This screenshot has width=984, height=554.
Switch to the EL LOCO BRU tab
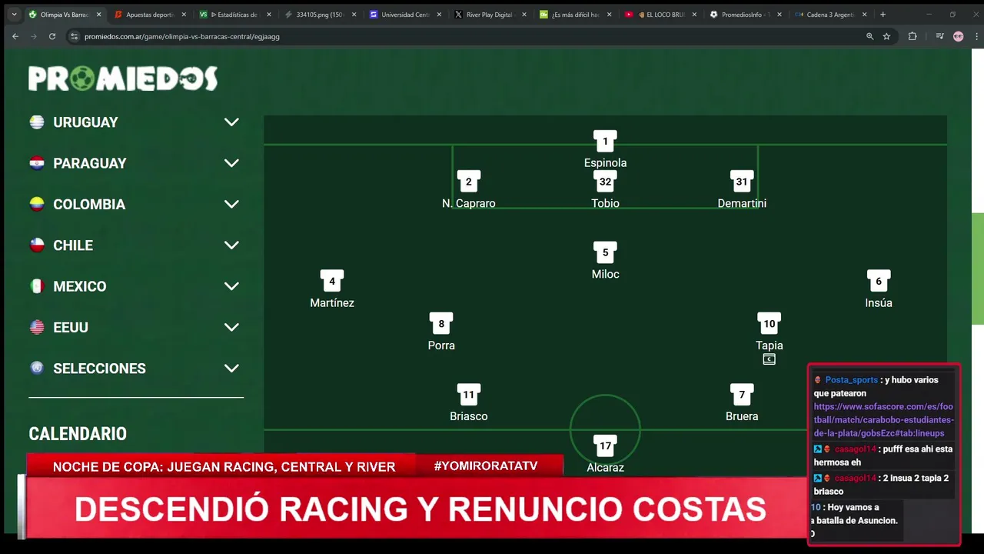click(x=659, y=15)
